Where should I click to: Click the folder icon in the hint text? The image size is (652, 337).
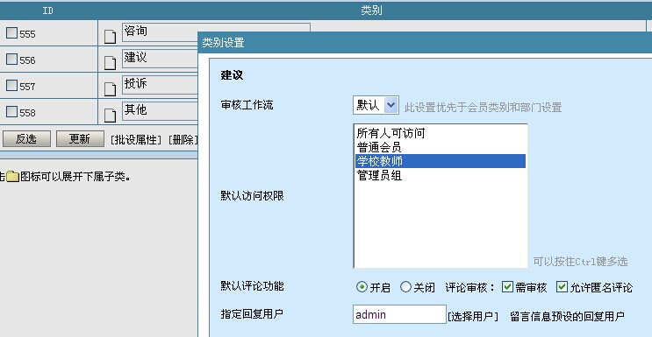[12, 177]
